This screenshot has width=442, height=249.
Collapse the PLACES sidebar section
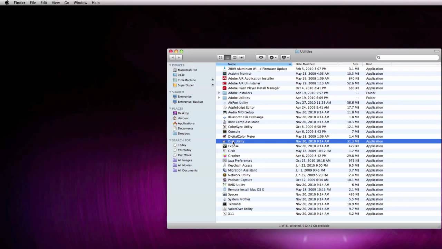coord(170,109)
